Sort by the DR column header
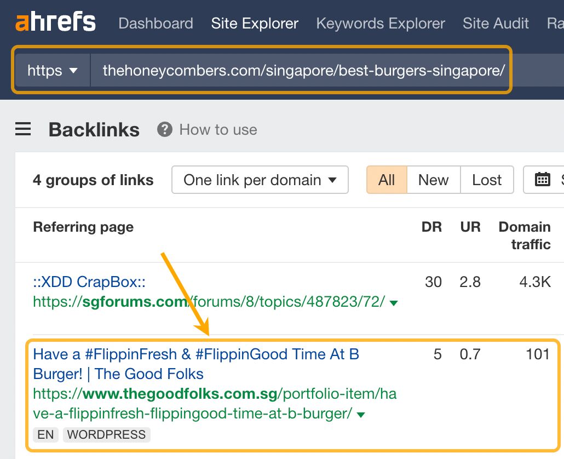Screen dimensions: 564x459 click(x=431, y=227)
